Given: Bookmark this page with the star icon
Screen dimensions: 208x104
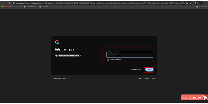Looking at the screenshot, I should coord(190,3).
